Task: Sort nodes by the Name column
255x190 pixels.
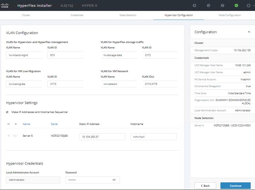Action: click(26, 124)
